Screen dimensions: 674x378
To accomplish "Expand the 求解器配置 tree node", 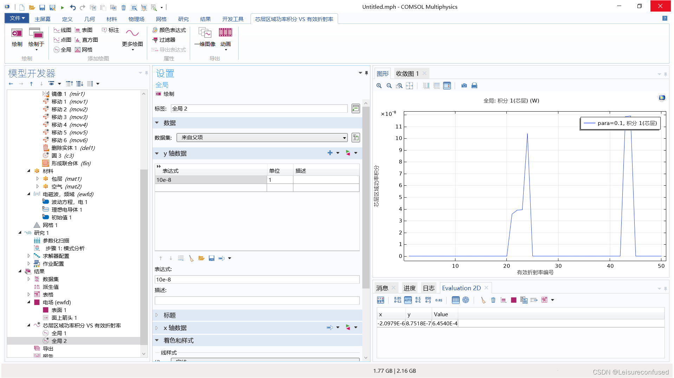I will tap(29, 256).
